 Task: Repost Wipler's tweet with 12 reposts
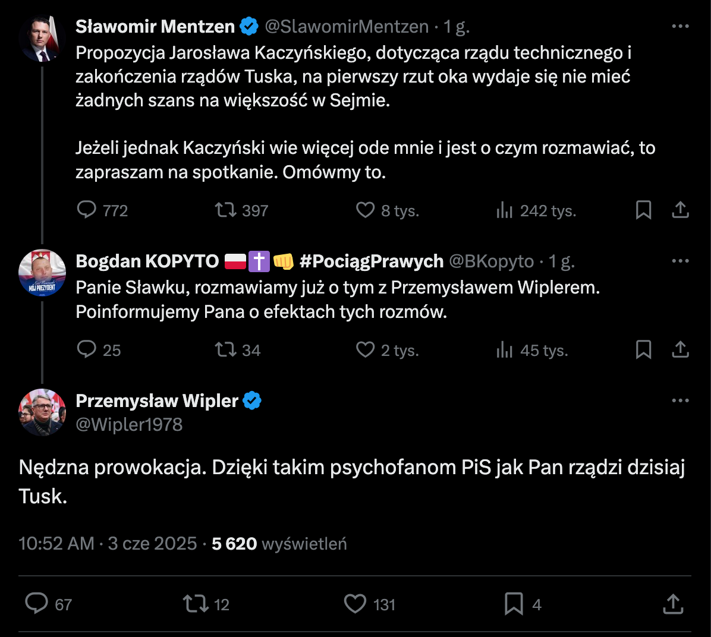coord(196,604)
